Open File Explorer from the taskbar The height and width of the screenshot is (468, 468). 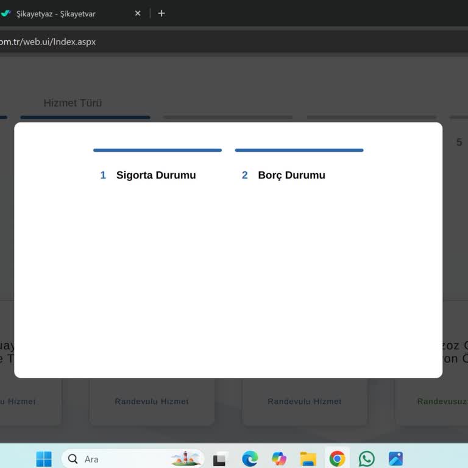(308, 459)
